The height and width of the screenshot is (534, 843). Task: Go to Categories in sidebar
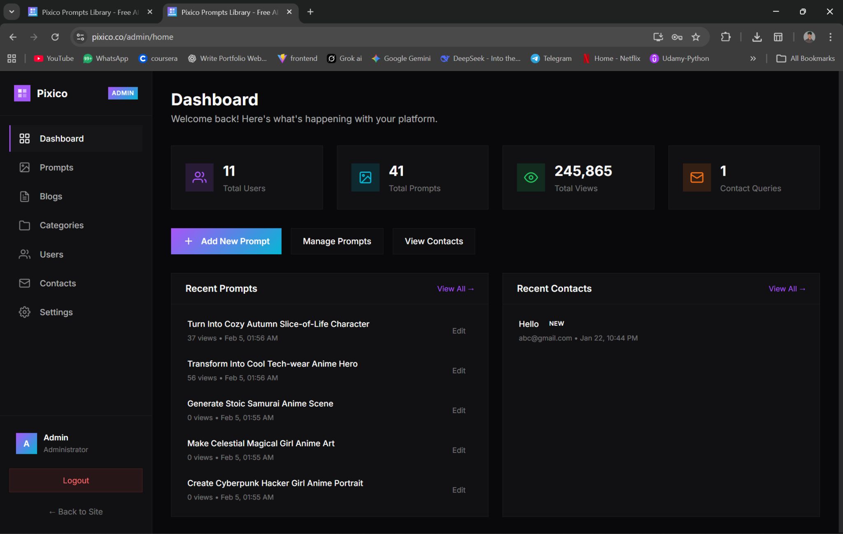tap(61, 225)
